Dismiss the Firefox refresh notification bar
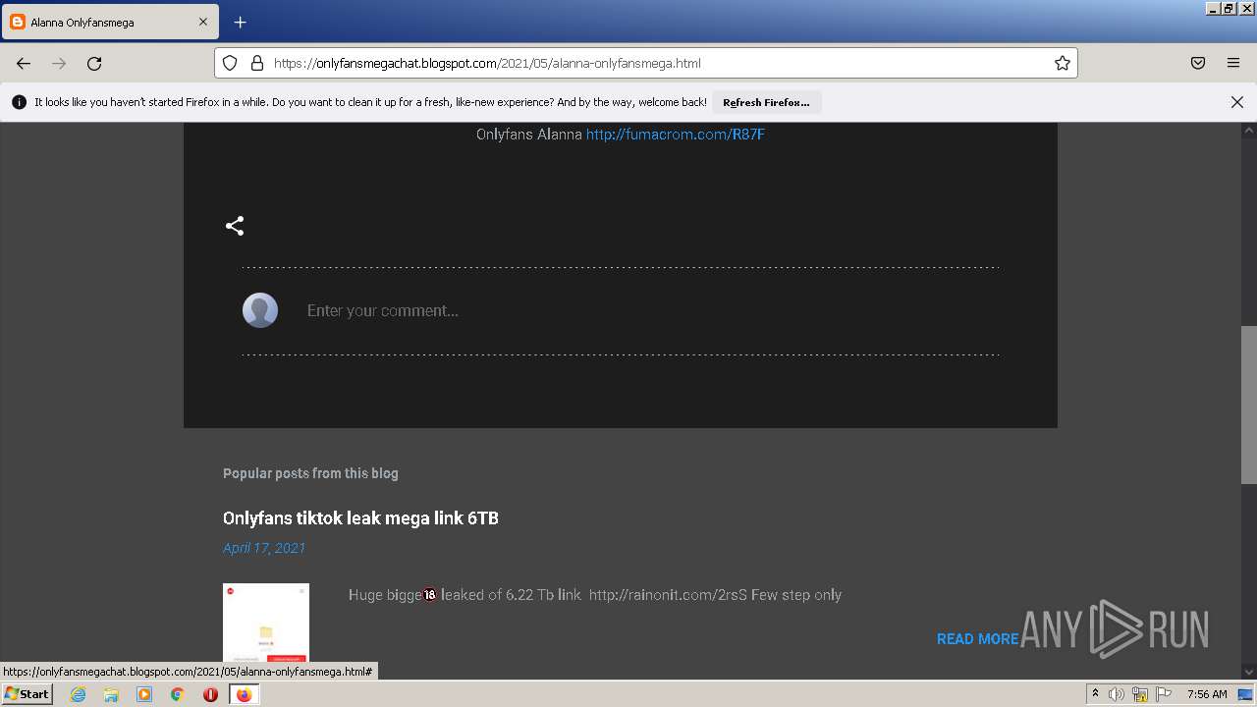1257x707 pixels. (1237, 102)
